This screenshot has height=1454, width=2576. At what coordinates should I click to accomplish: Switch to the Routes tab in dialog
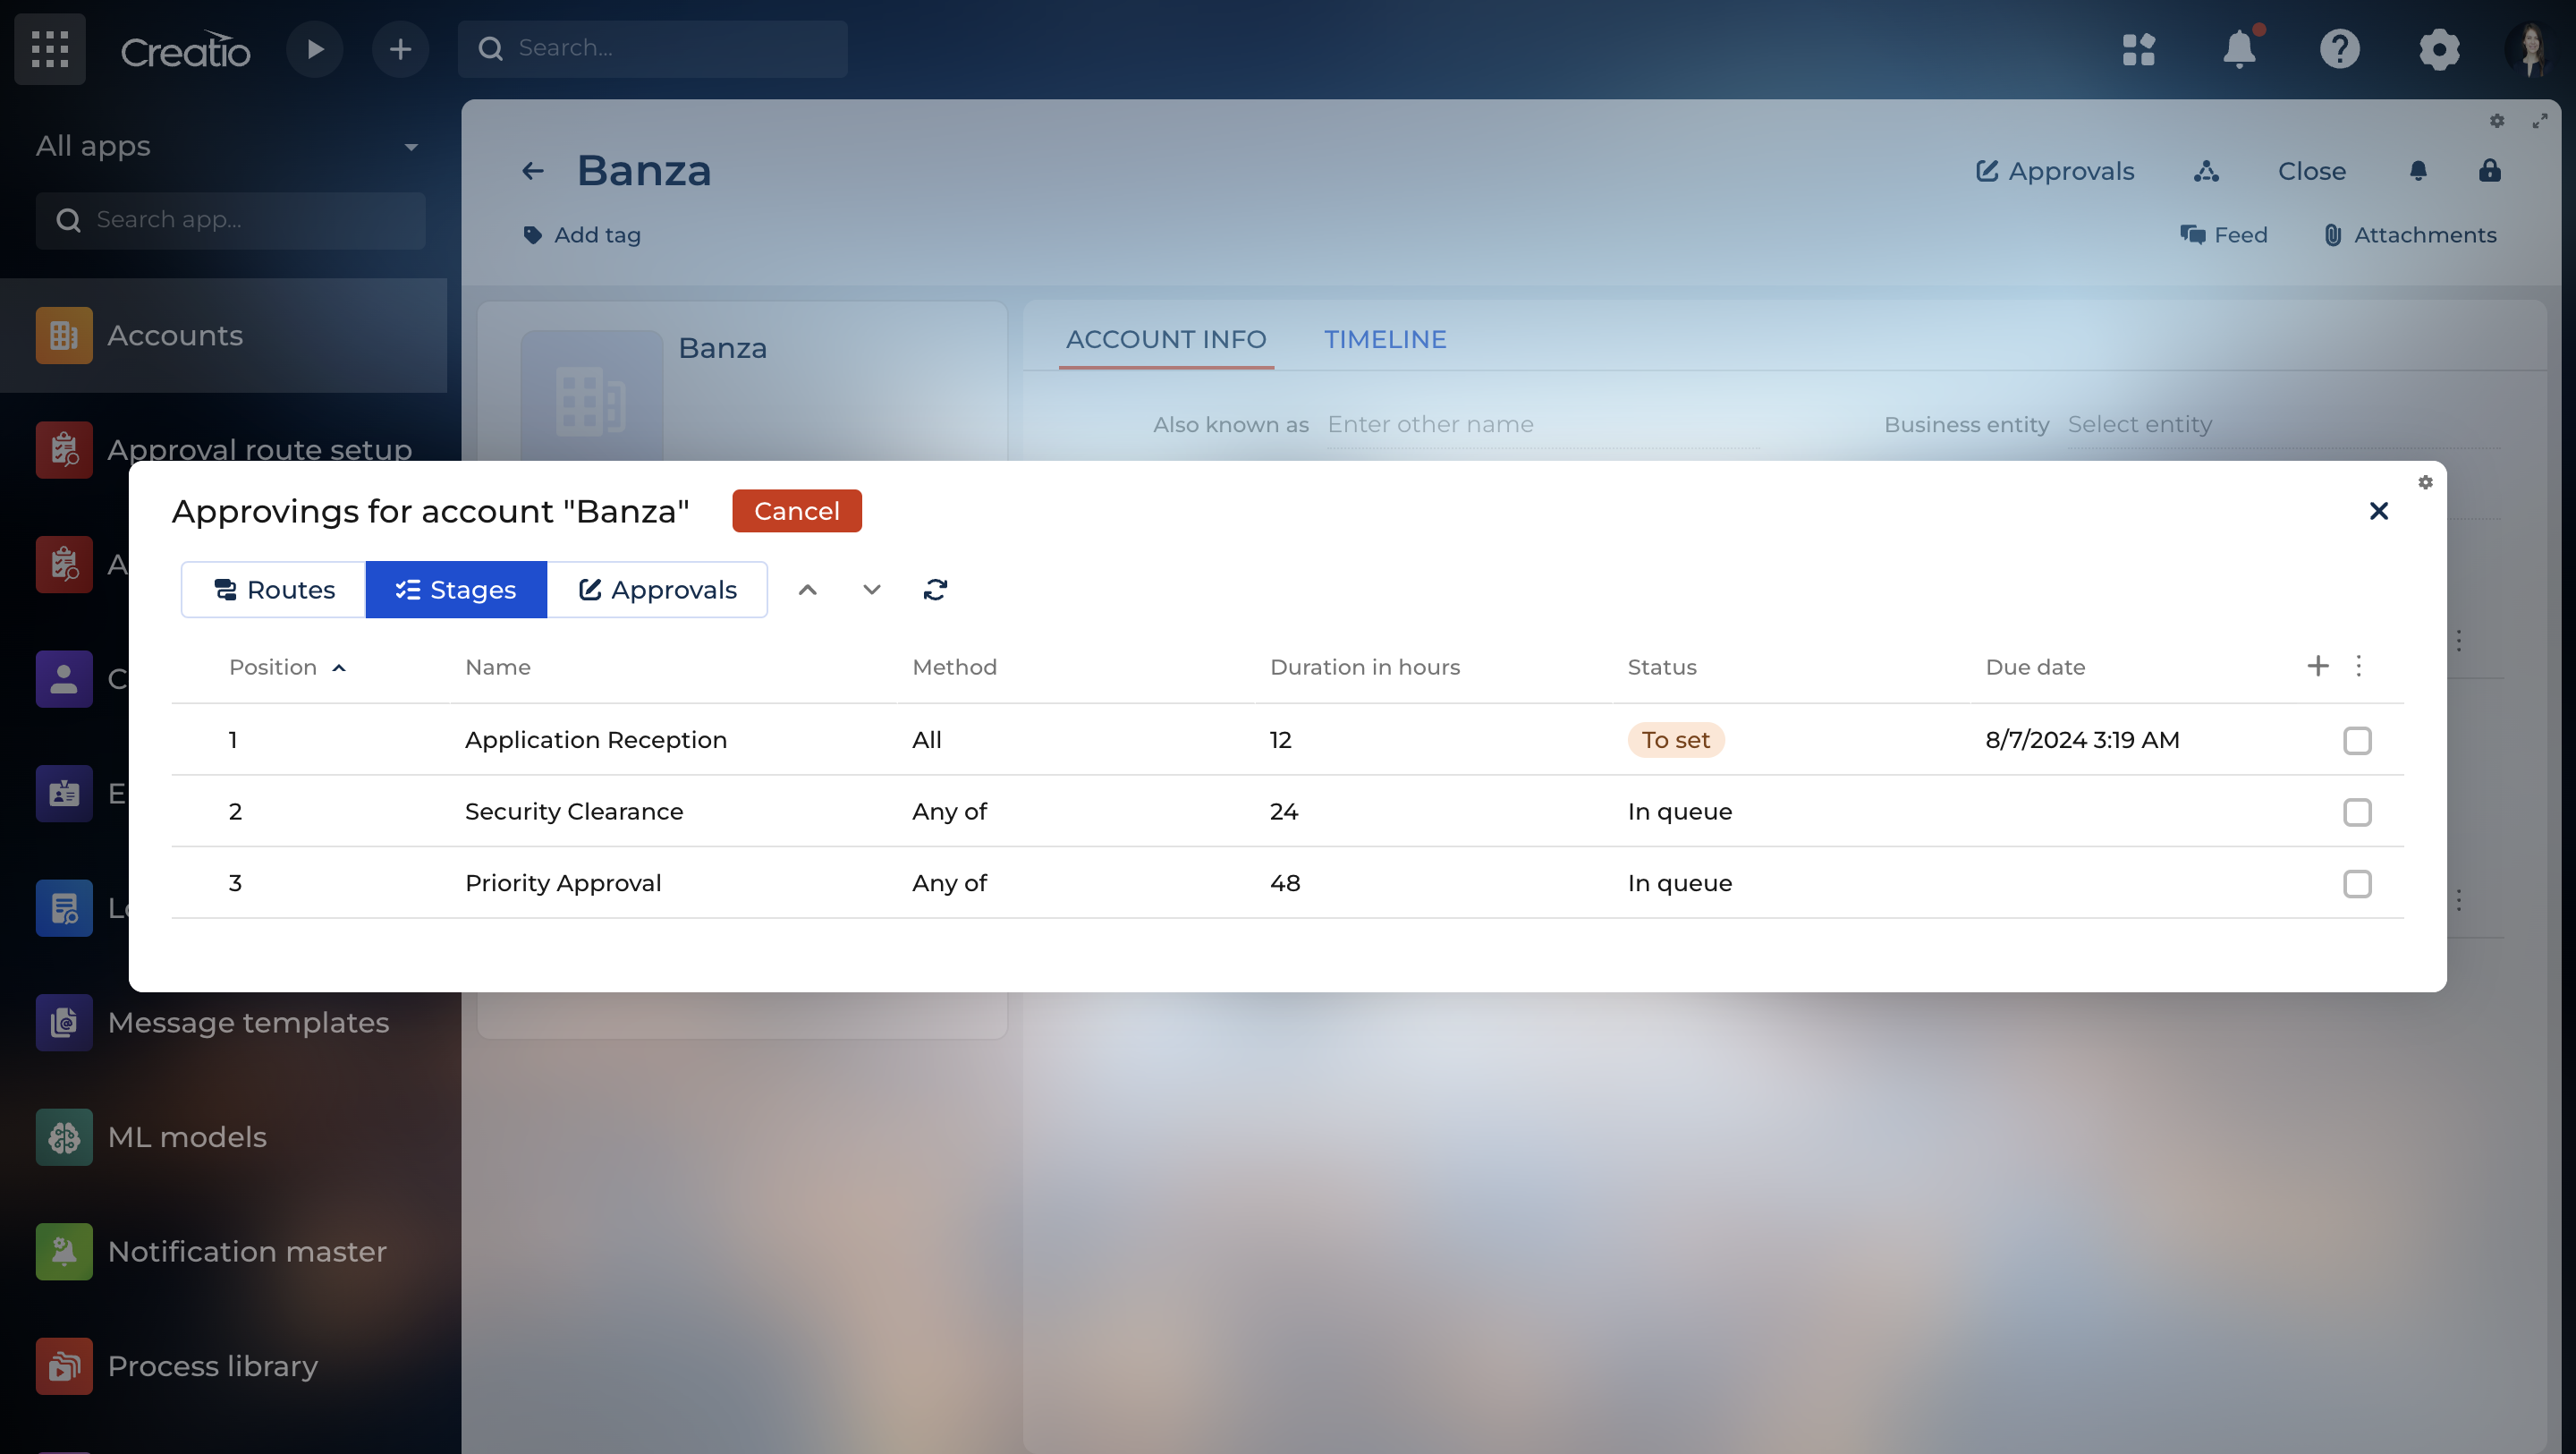click(x=273, y=590)
